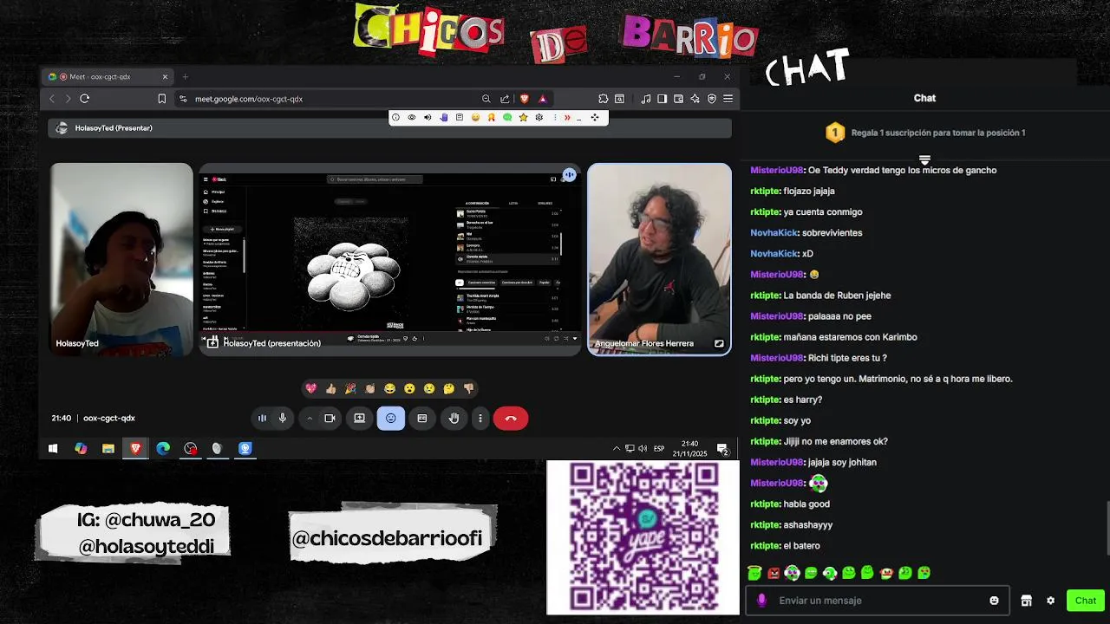Click the purple hand icon on extension toolbar
Screen dimensions: 1110x624
tap(444, 117)
